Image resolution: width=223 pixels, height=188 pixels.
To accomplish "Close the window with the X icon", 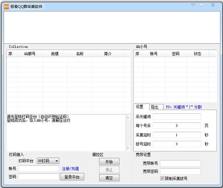I will click(212, 5).
